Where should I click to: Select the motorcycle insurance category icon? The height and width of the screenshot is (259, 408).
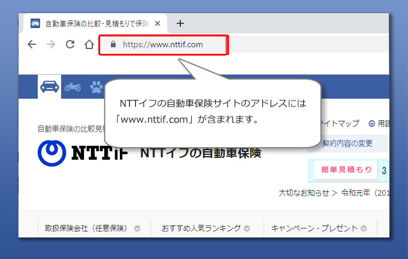click(72, 87)
